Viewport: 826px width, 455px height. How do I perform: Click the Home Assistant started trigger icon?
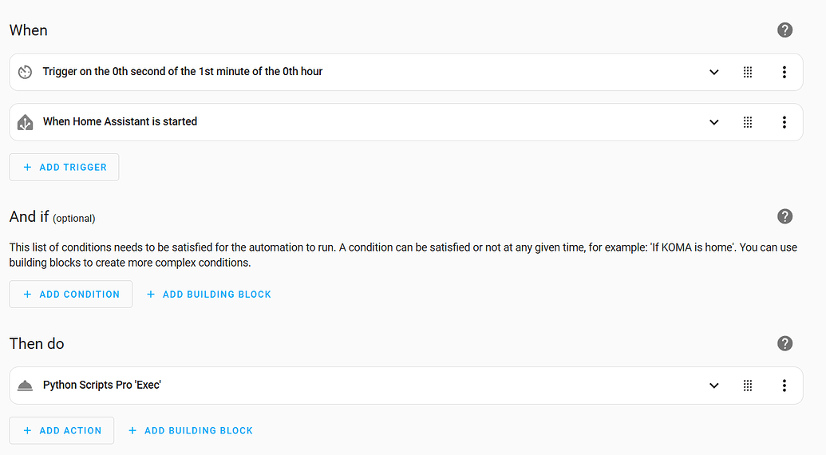pos(26,122)
